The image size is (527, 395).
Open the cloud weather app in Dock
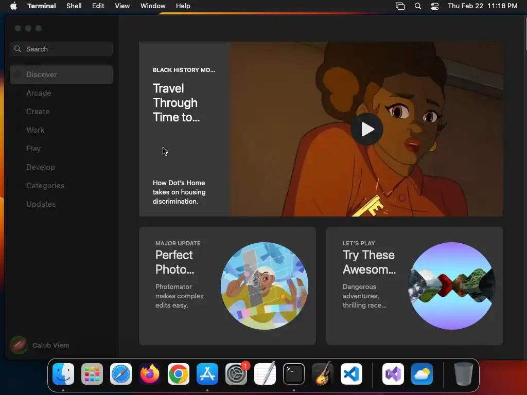pyautogui.click(x=422, y=374)
